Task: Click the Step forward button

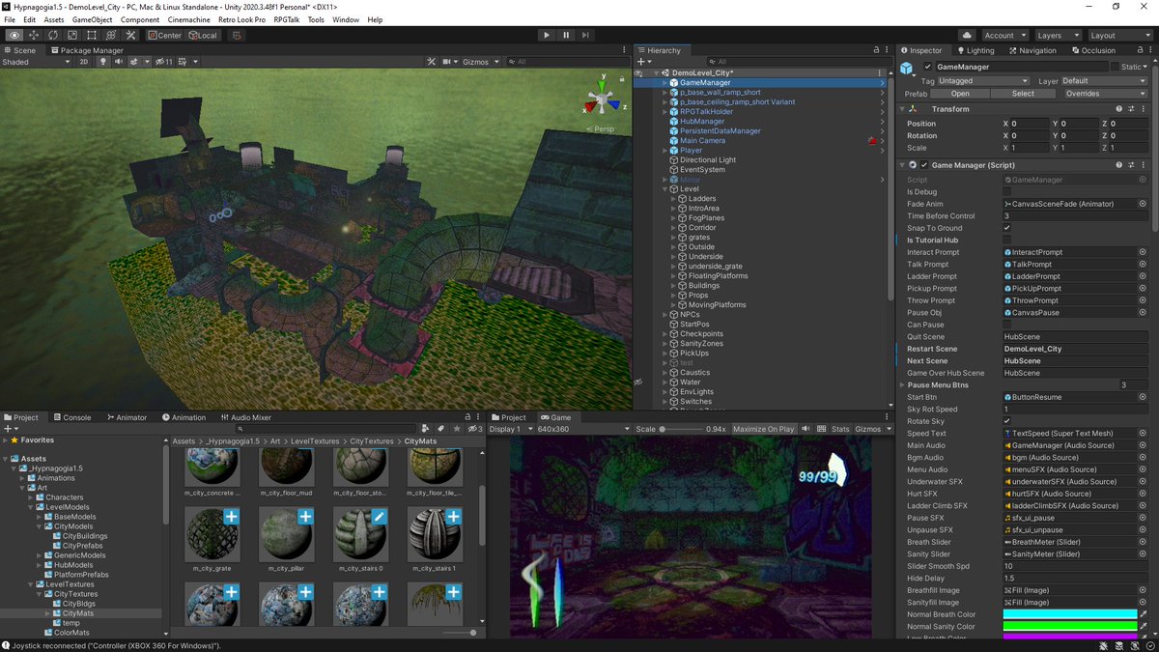Action: tap(586, 35)
